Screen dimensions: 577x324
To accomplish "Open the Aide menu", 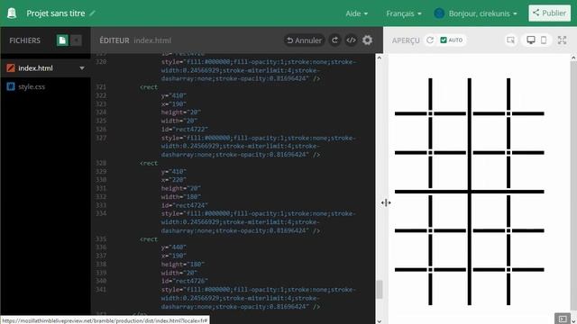I will (357, 13).
